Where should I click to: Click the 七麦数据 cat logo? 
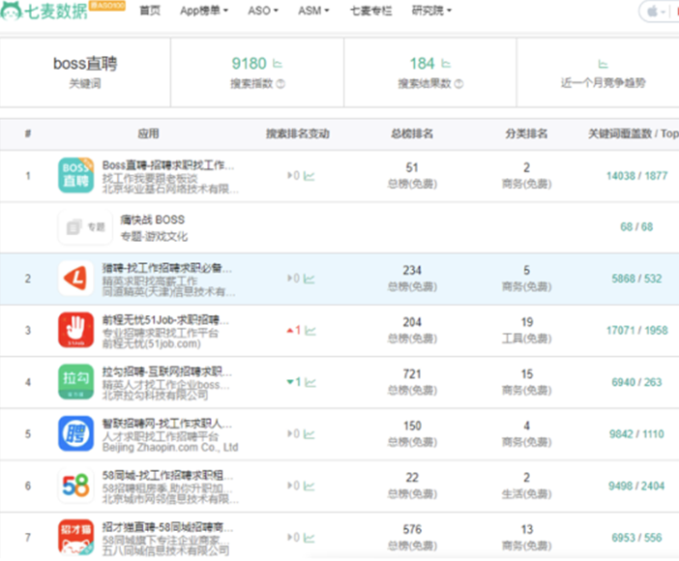[x=12, y=11]
